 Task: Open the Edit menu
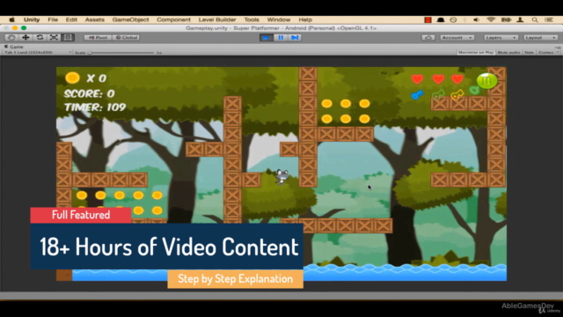click(71, 19)
